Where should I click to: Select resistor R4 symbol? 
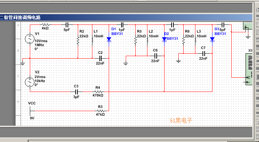pos(98,92)
